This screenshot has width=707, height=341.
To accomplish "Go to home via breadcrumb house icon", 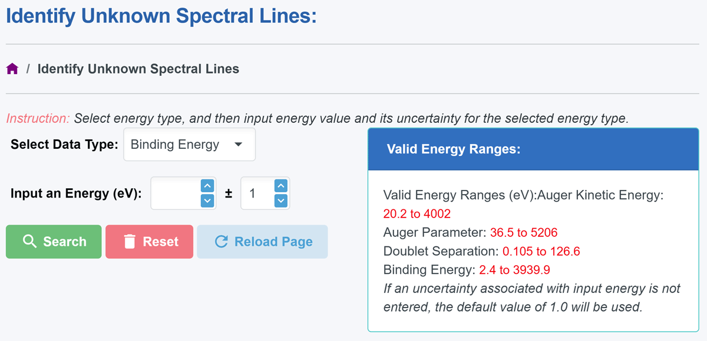I will [x=12, y=69].
